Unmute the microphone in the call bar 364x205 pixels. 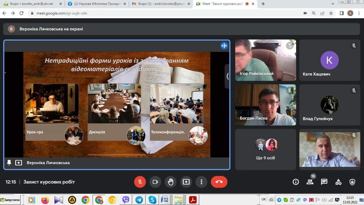tap(140, 182)
